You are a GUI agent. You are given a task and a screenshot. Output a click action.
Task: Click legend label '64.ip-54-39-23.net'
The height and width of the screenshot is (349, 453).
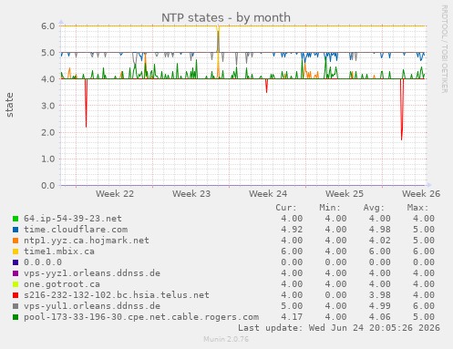pyautogui.click(x=73, y=219)
